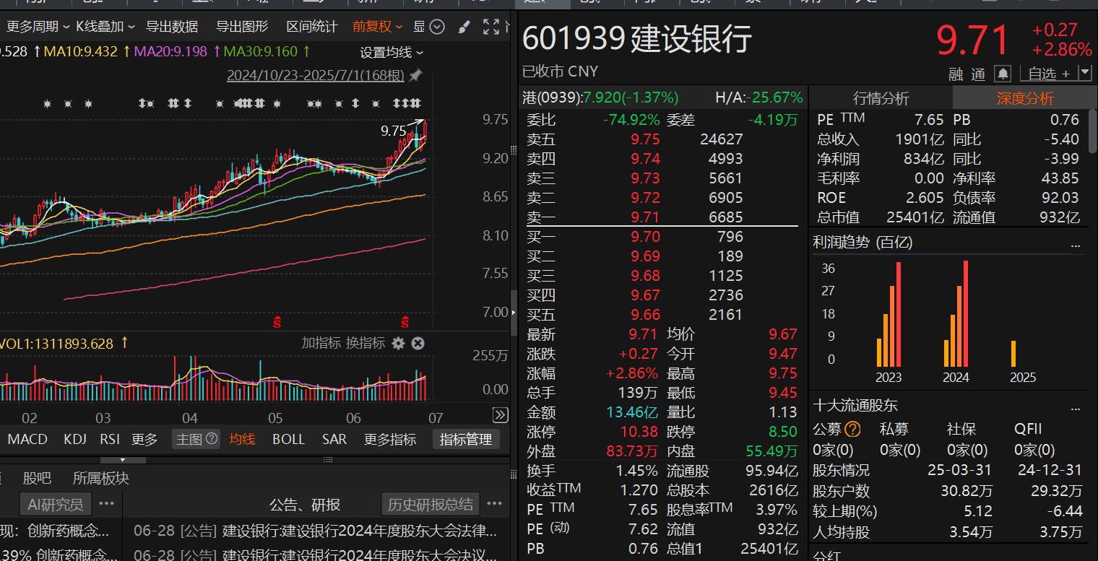
Task: Click the fullscreen expand chart icon
Action: (493, 26)
